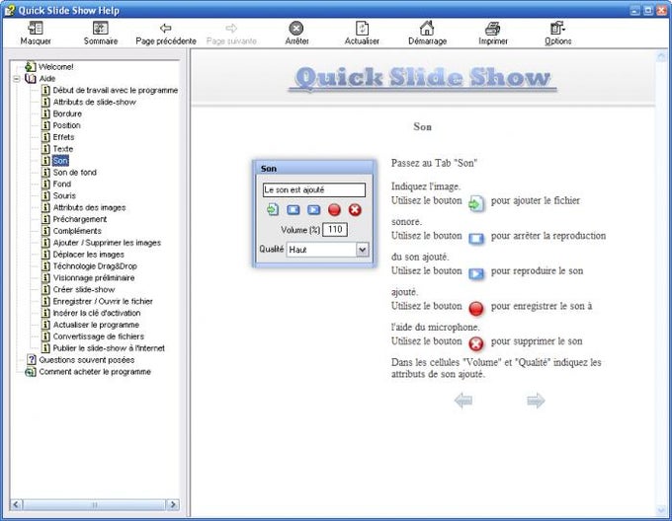Click the 'Le son est ajouté' field
Screen dimensions: 672x521
313,189
